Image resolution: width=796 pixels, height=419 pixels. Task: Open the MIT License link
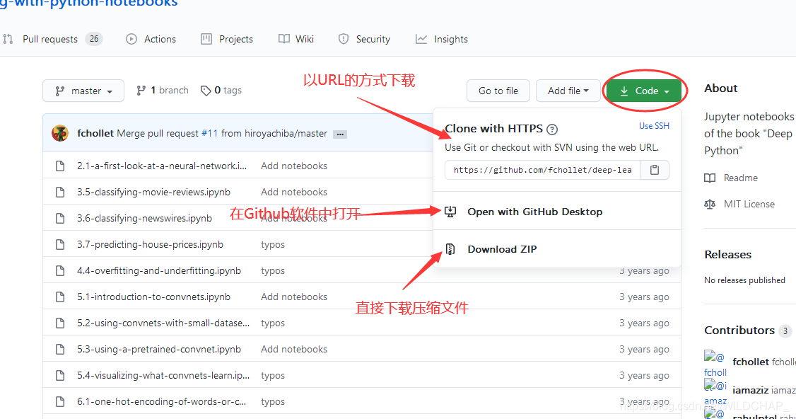pos(749,204)
